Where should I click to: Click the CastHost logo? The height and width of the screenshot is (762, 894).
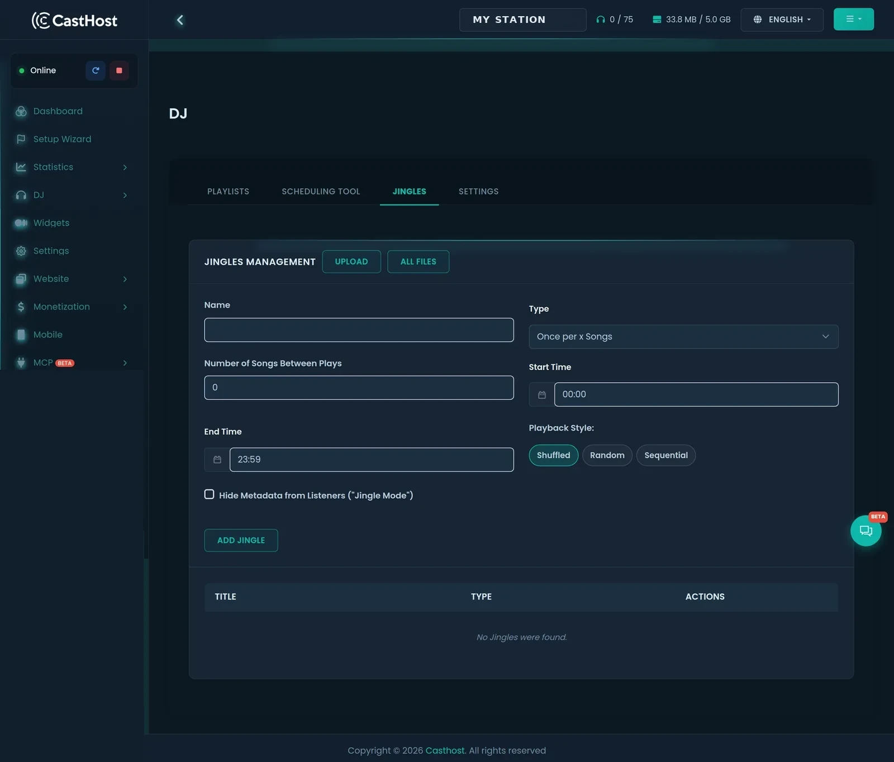74,20
